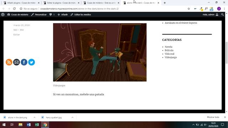Click the Alone in the Dark screenshot image

coord(100,52)
